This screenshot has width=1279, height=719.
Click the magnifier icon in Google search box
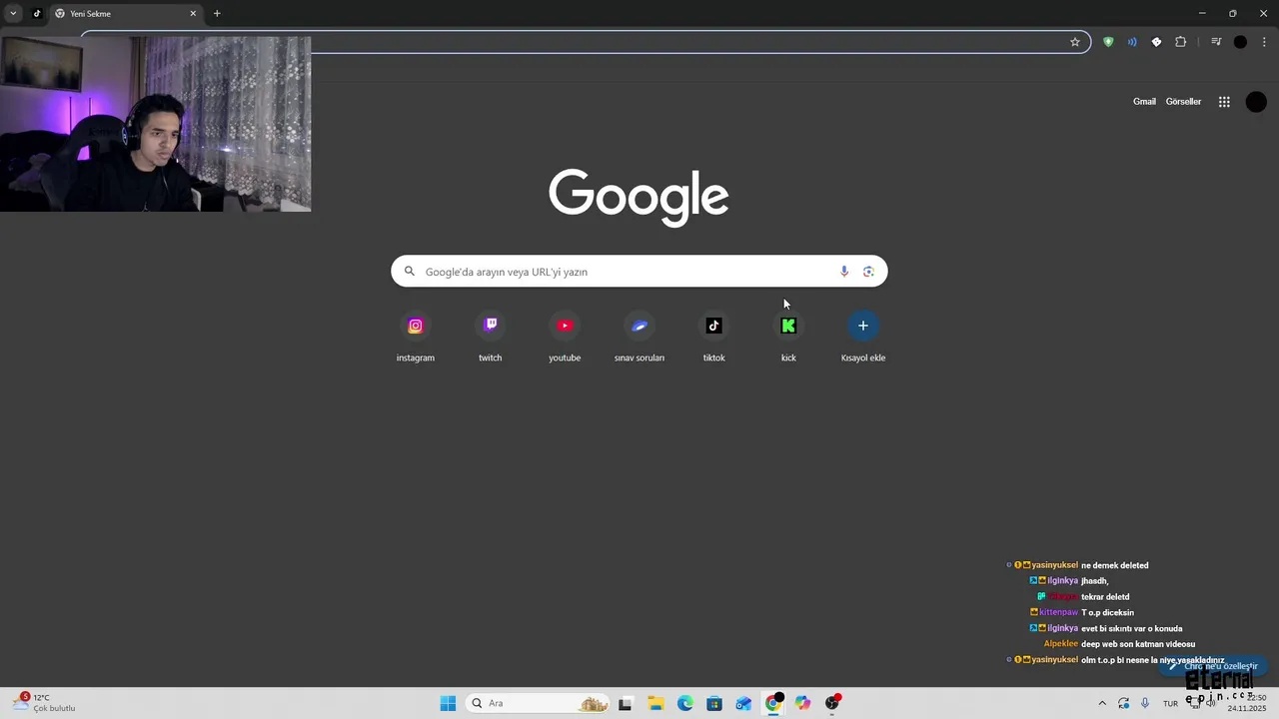(409, 272)
